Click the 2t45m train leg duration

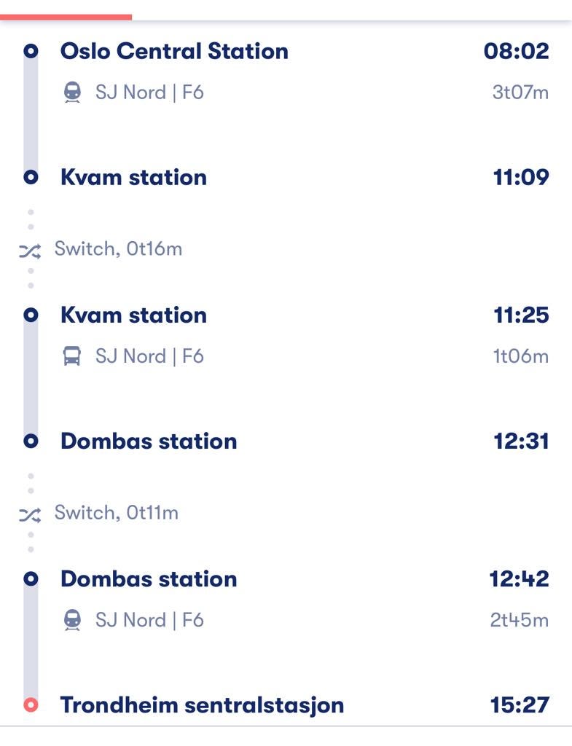point(520,621)
